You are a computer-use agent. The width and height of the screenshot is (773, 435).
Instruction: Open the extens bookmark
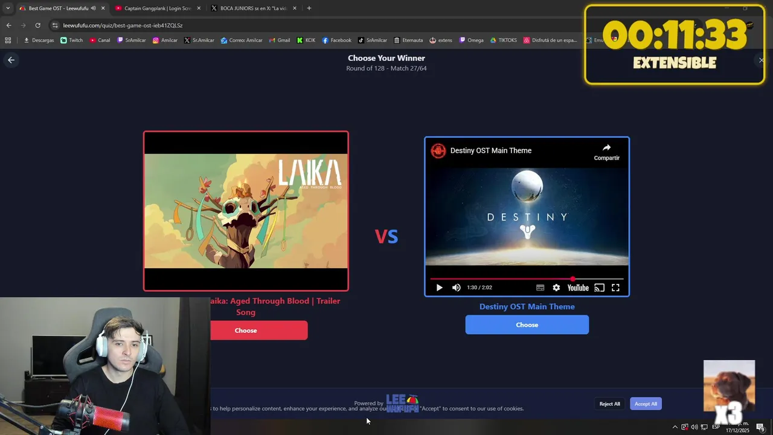click(441, 40)
